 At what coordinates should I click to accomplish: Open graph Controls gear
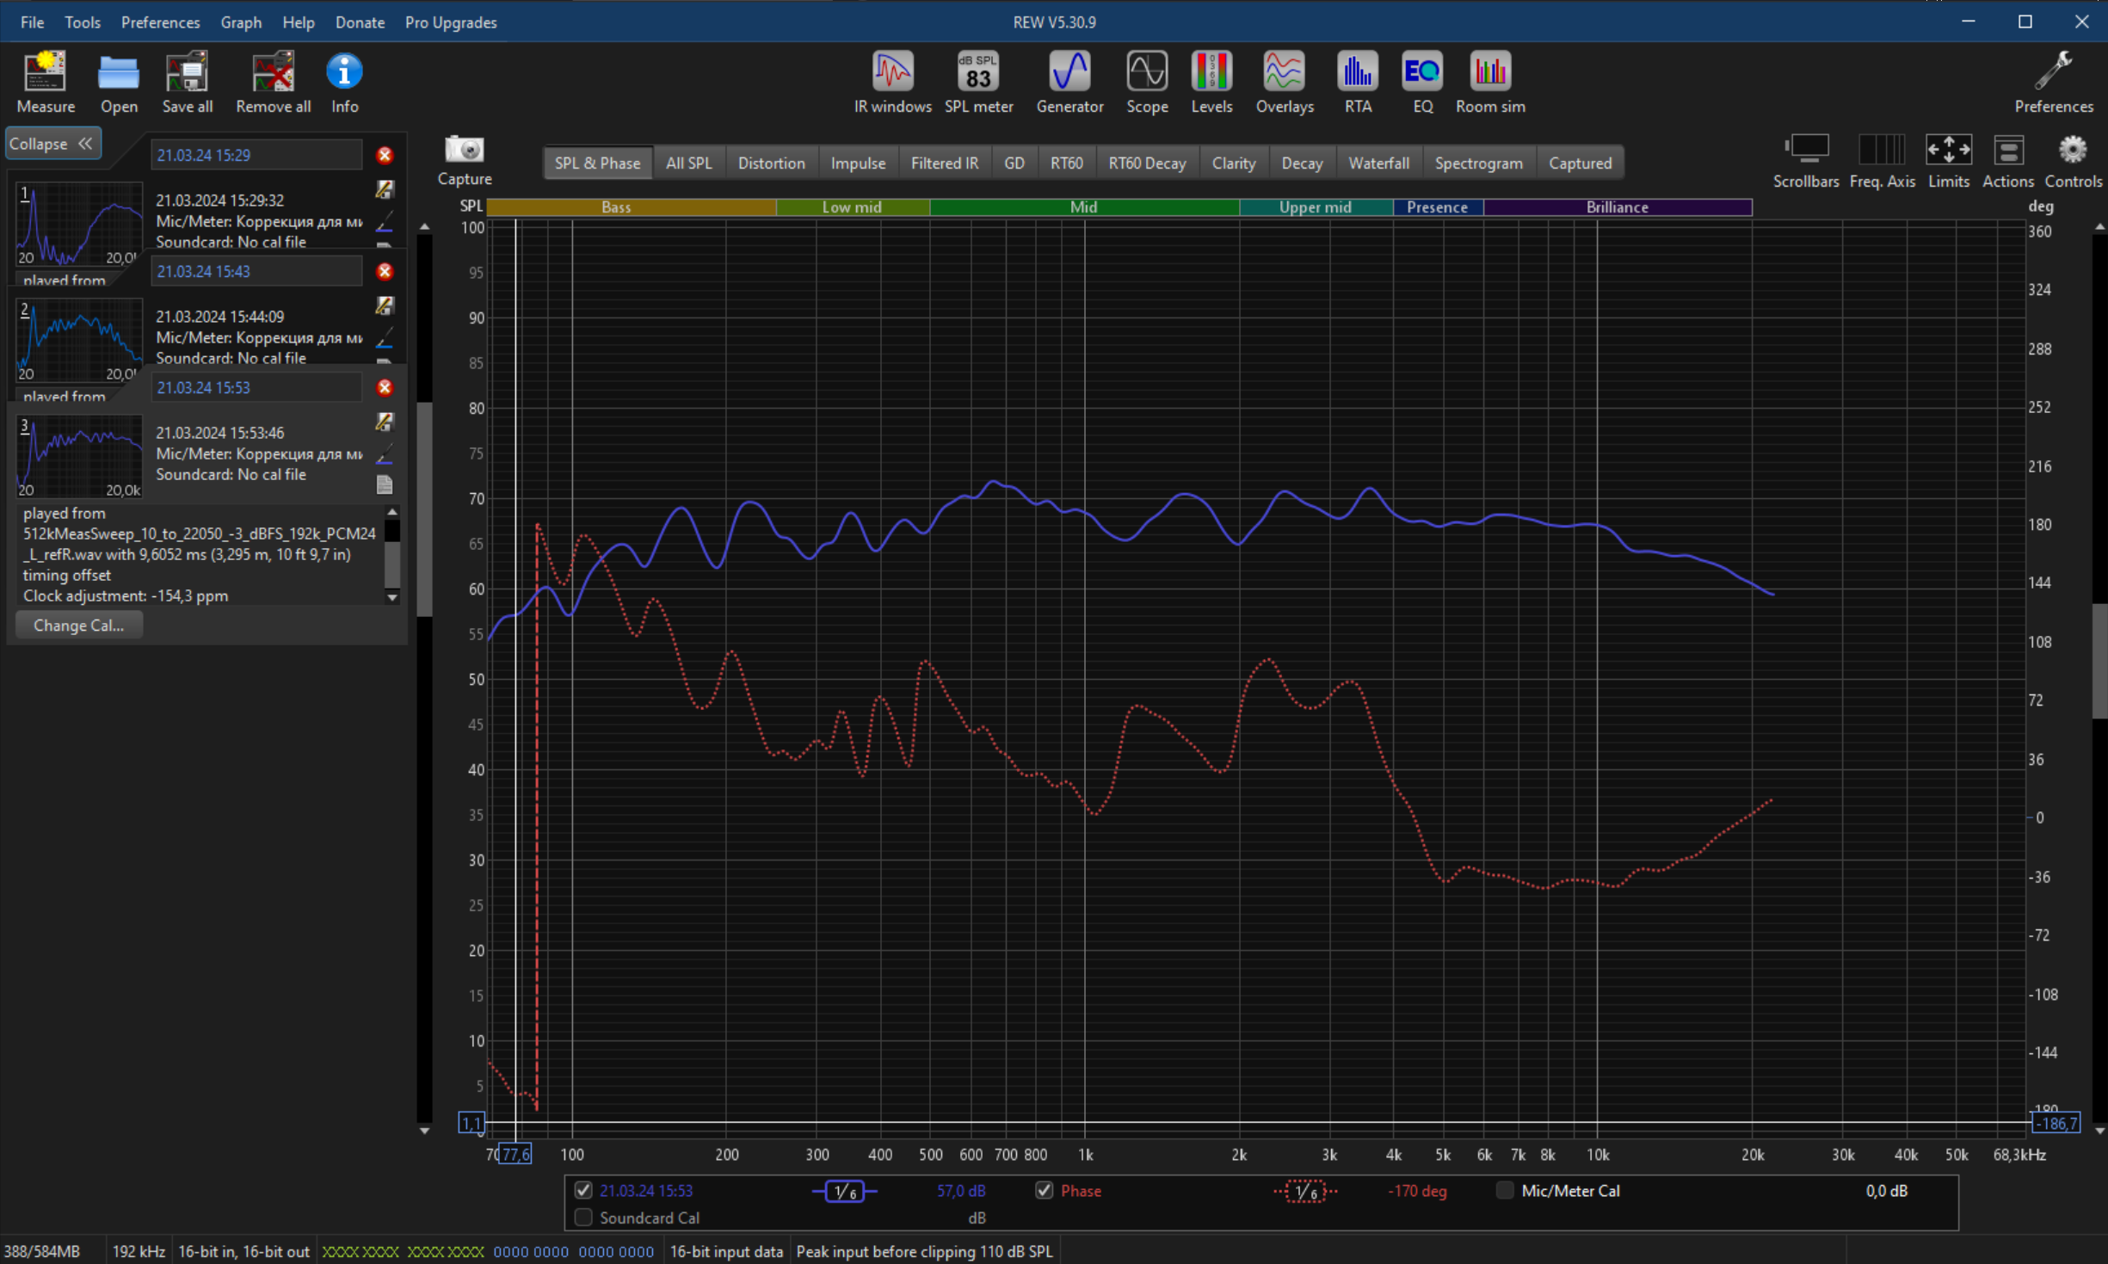(2073, 161)
